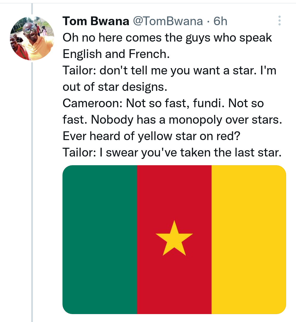
Task: Open the tweet's three-dot more options menu
Action: point(279,21)
